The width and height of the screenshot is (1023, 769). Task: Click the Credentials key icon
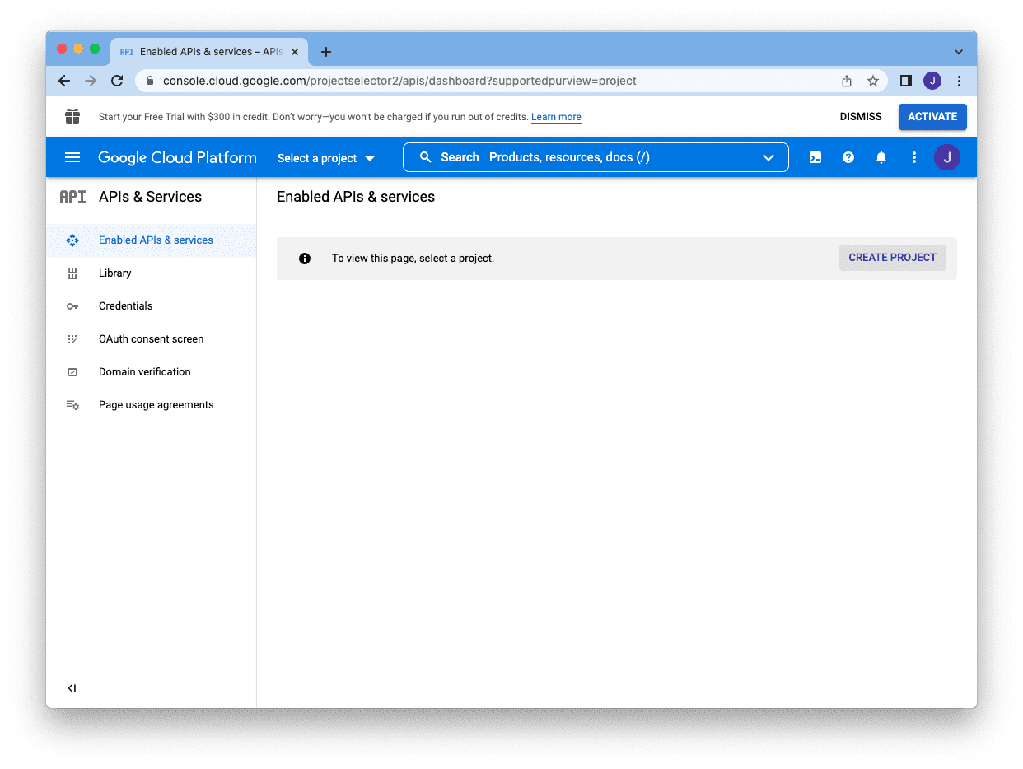(x=72, y=306)
